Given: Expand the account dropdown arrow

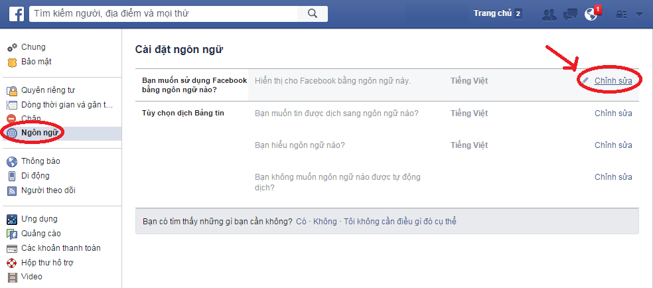Looking at the screenshot, I should (640, 15).
